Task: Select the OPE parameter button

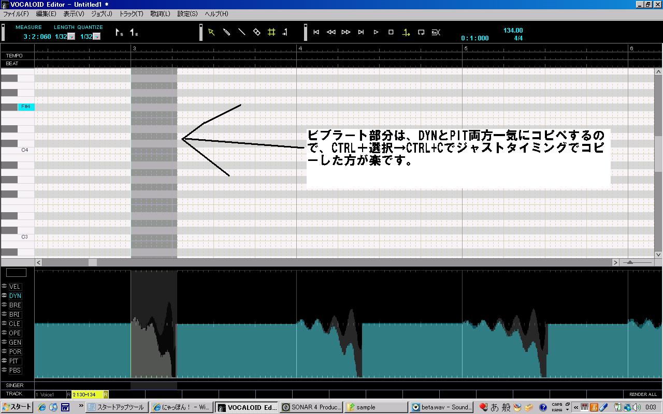Action: [15, 333]
